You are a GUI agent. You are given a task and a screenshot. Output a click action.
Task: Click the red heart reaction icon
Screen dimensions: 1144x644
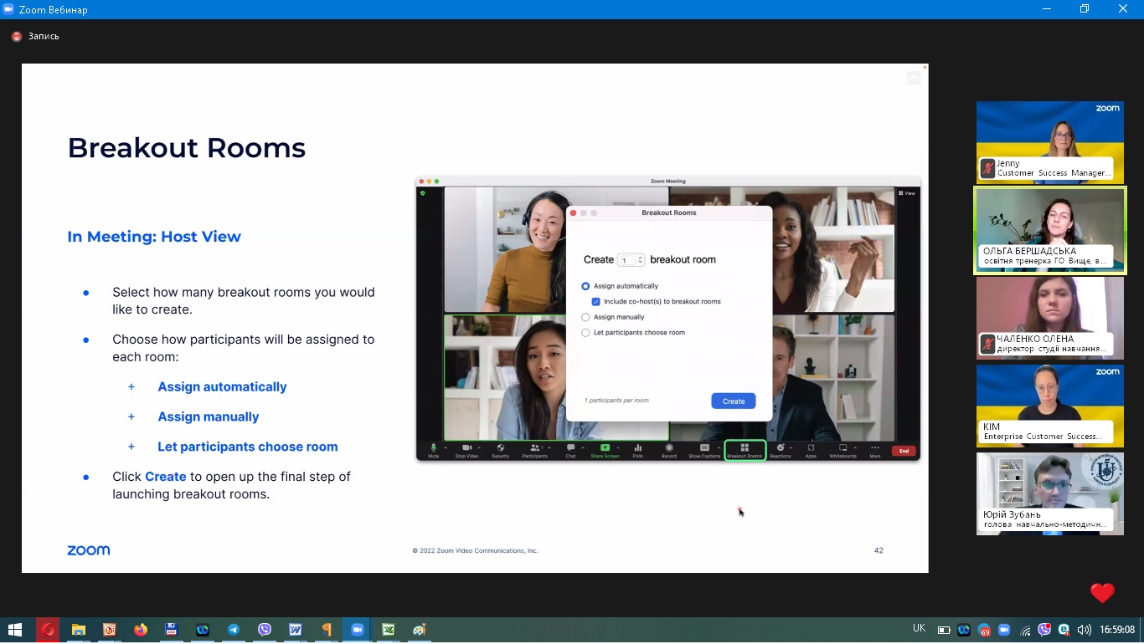(x=1102, y=593)
